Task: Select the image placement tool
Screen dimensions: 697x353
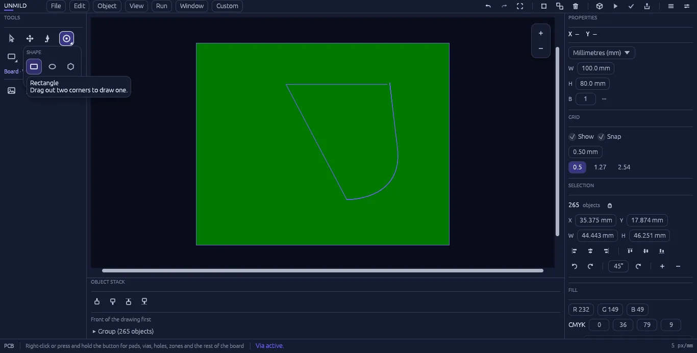Action: click(x=11, y=90)
